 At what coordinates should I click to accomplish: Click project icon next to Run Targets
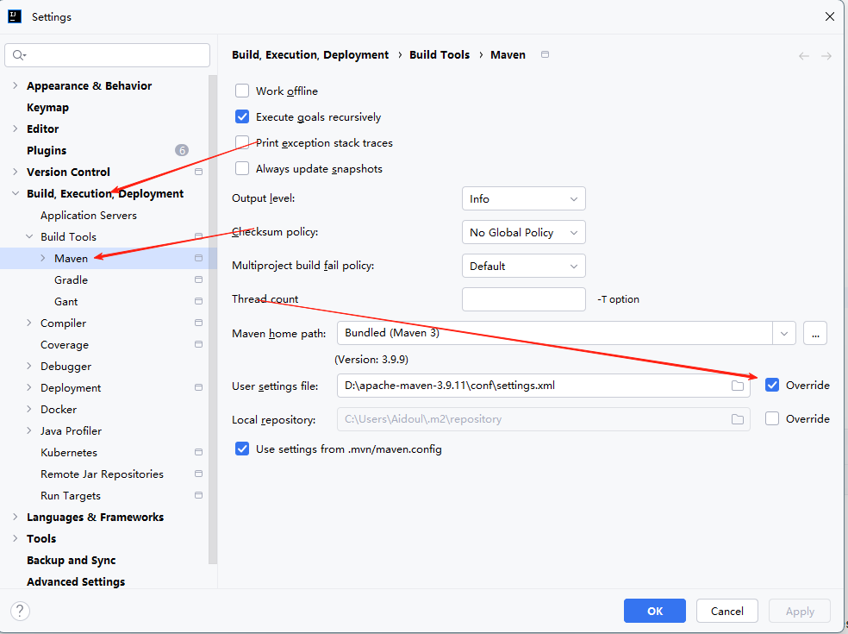point(198,495)
